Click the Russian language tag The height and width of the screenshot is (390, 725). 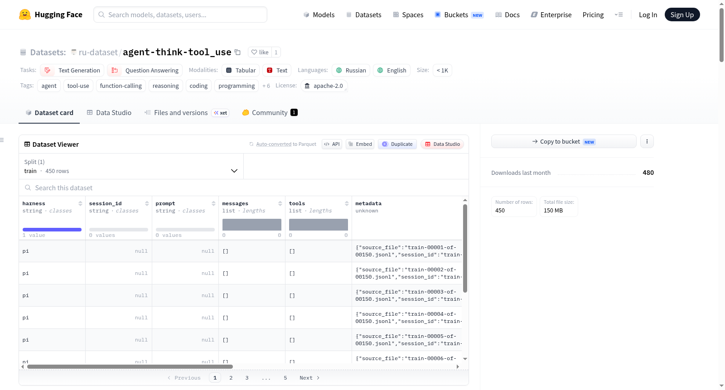point(351,70)
